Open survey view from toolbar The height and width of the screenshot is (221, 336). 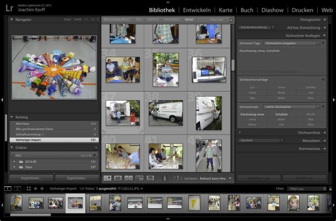(139, 178)
